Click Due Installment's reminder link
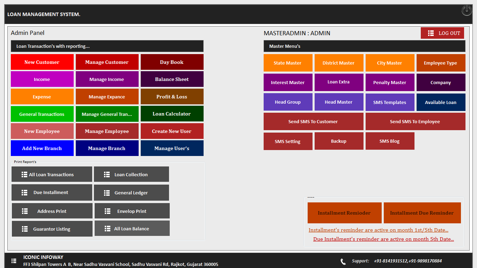The height and width of the screenshot is (268, 477). [383, 239]
